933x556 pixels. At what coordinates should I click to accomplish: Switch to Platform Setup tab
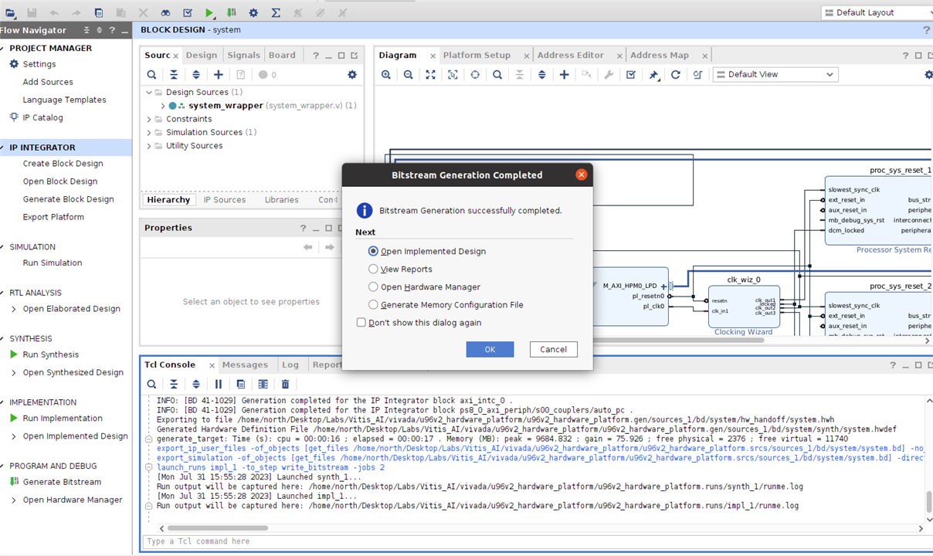(x=477, y=55)
